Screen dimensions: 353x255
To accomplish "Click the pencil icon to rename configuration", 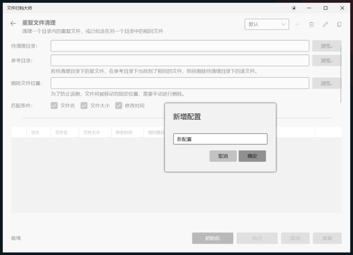I will pyautogui.click(x=325, y=24).
